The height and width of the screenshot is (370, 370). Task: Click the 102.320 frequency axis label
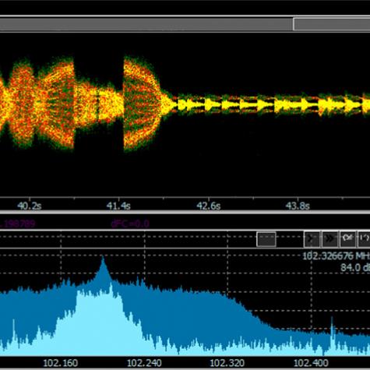227,363
